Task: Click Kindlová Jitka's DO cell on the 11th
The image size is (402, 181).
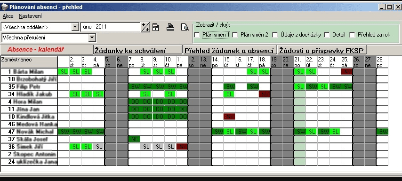Action: [x=182, y=117]
